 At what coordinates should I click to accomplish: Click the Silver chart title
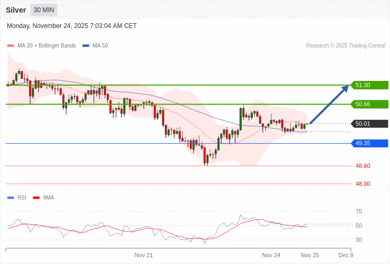pyautogui.click(x=16, y=10)
